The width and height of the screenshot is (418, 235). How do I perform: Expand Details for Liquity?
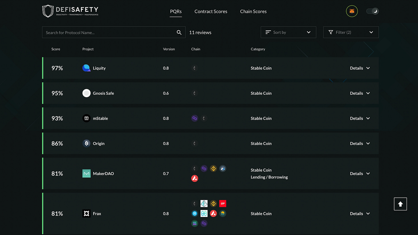pos(360,68)
